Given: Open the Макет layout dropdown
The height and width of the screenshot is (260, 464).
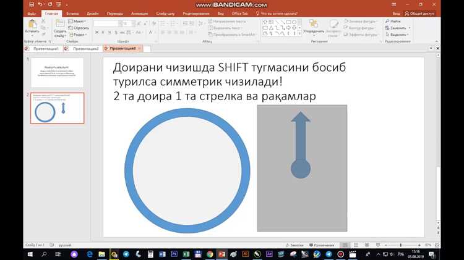Looking at the screenshot, I should point(77,21).
